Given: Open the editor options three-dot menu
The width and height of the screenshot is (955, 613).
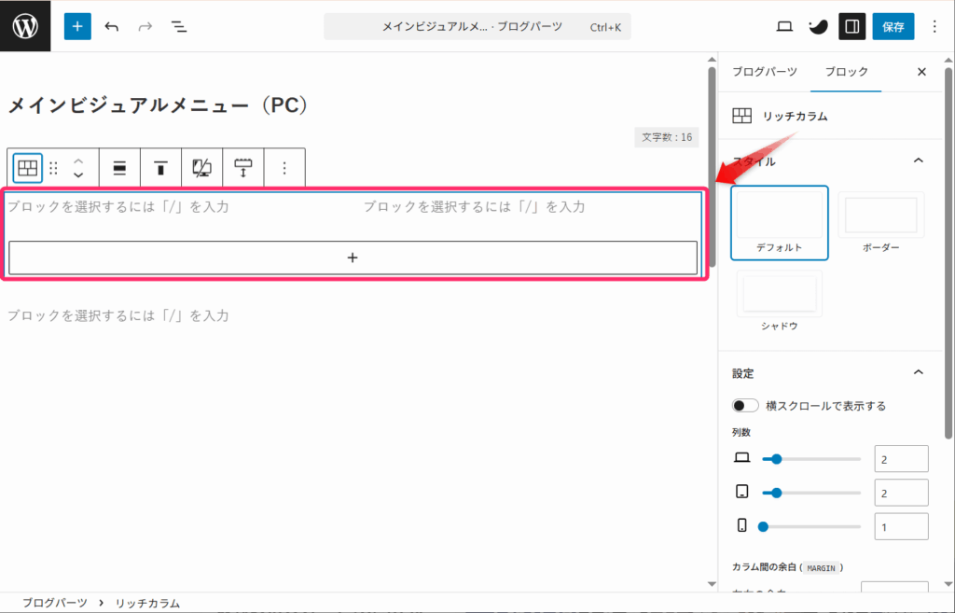Looking at the screenshot, I should pyautogui.click(x=934, y=26).
